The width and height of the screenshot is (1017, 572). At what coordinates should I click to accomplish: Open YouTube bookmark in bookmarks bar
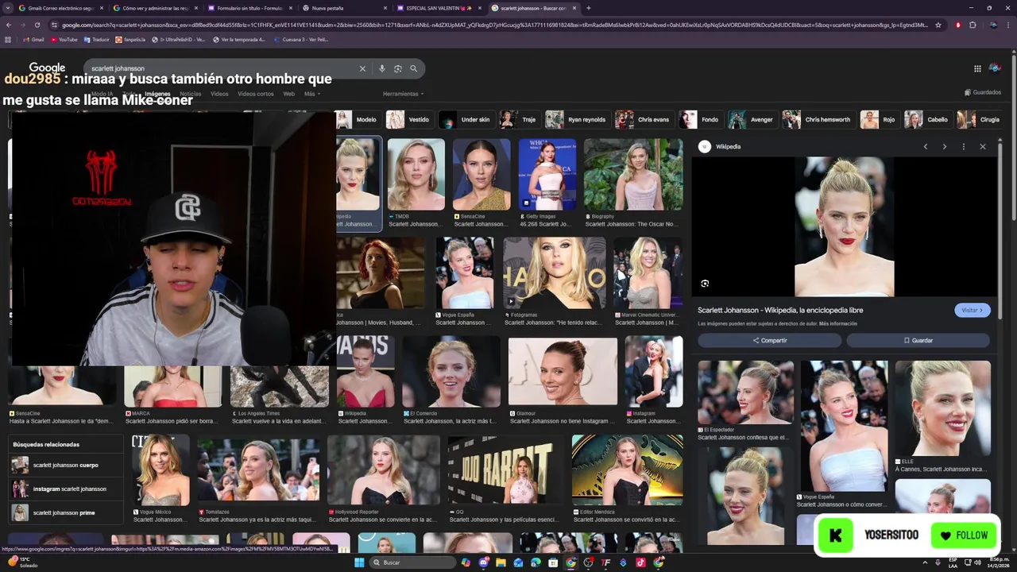(64, 39)
